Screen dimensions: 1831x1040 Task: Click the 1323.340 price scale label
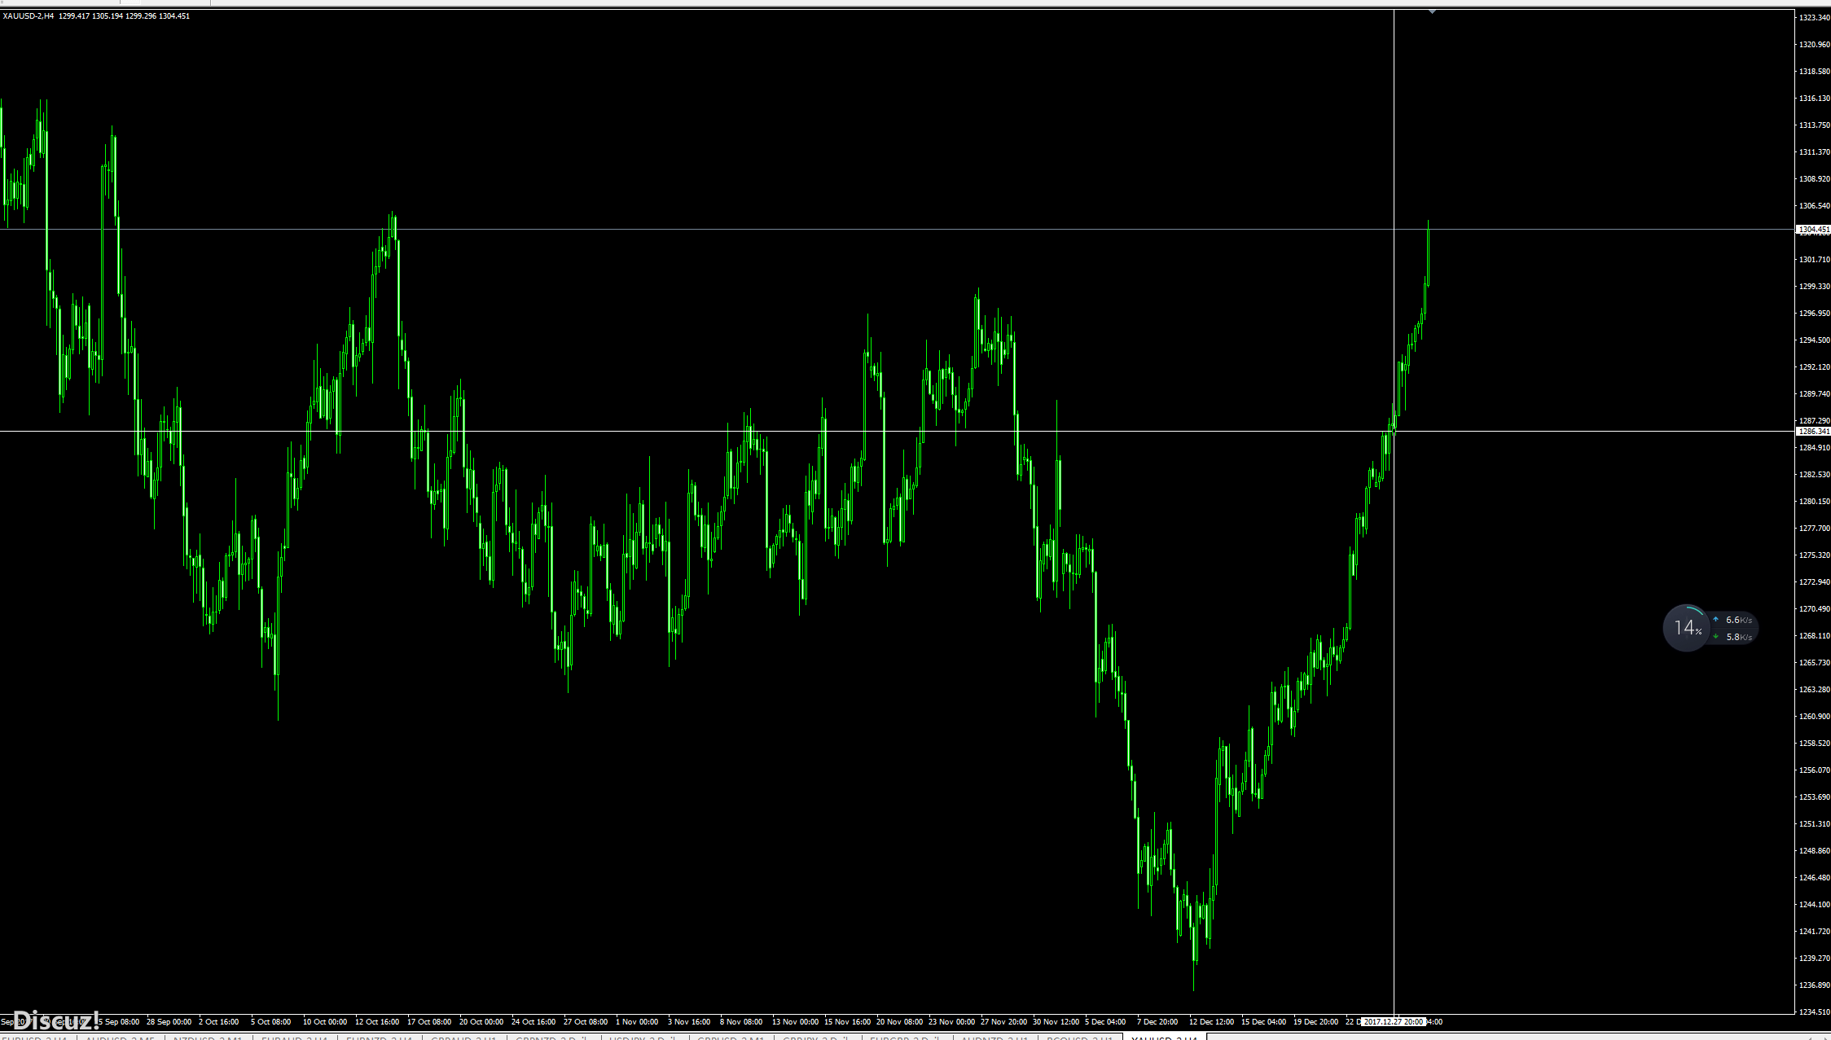point(1814,18)
